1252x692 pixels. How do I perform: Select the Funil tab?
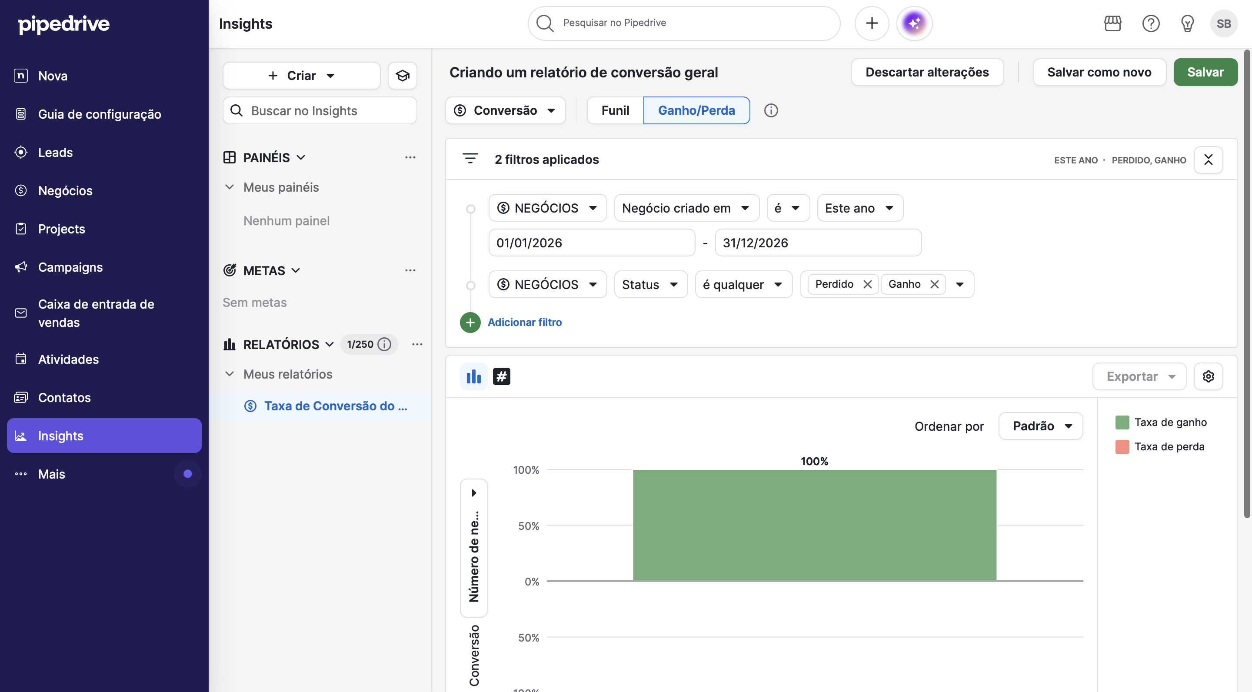(615, 110)
